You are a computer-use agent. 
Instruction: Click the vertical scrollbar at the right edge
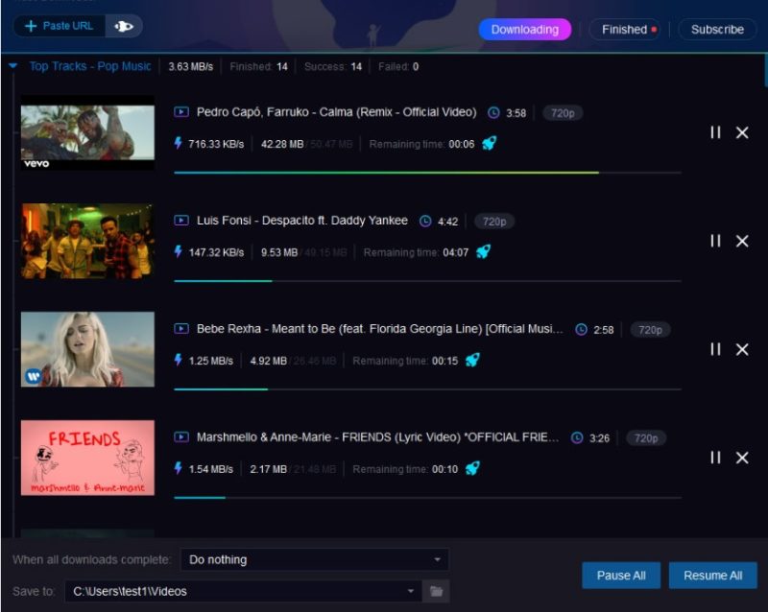(765, 71)
